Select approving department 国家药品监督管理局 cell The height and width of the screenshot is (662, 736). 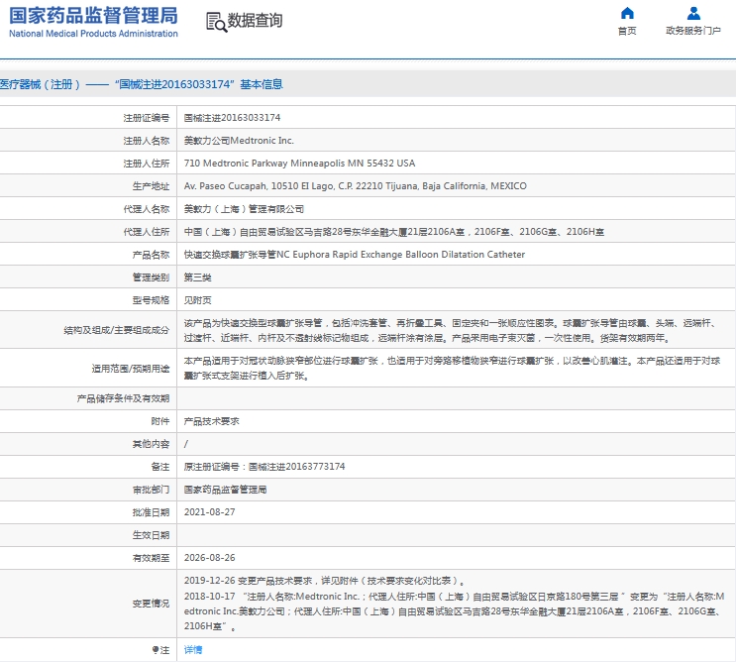click(x=225, y=490)
